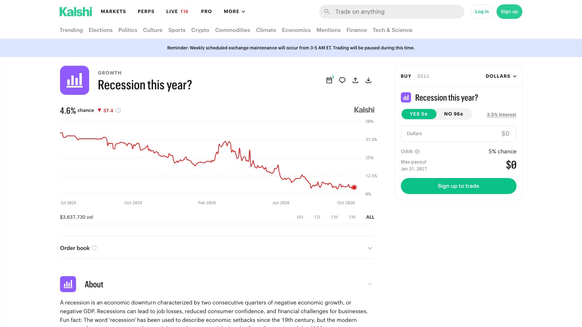Viewport: 582px width, 327px height.
Task: Set chart range to 1M
Action: coord(352,217)
